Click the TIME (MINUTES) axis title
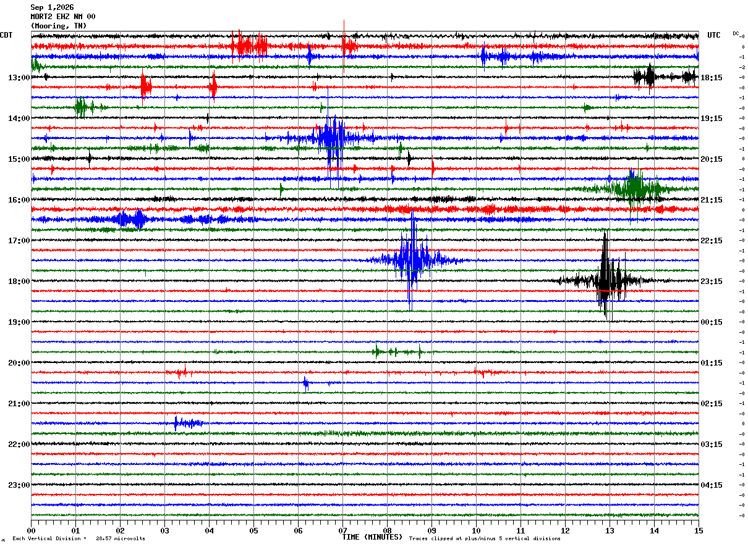Image resolution: width=748 pixels, height=547 pixels. tap(372, 537)
